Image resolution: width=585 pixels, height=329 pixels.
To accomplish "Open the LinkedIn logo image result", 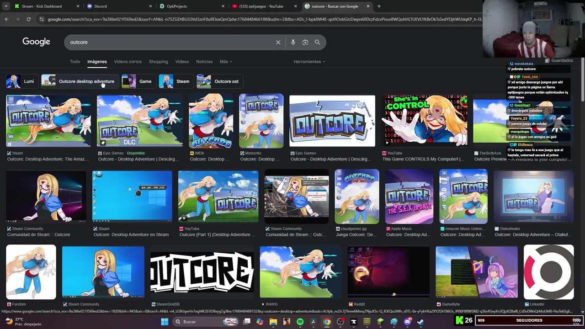I will (548, 272).
